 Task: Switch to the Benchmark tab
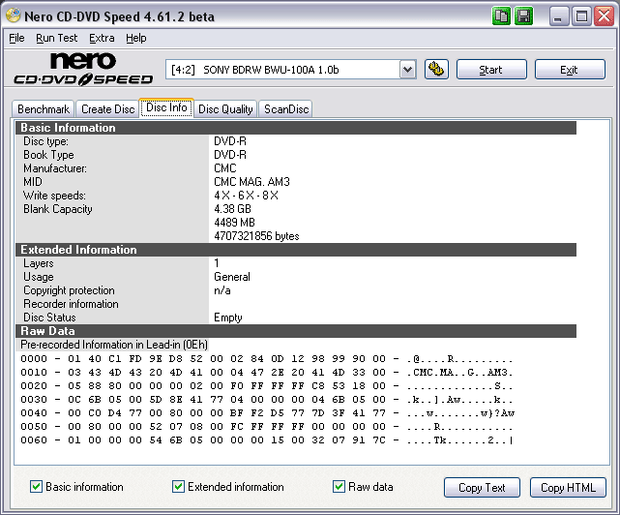(44, 108)
